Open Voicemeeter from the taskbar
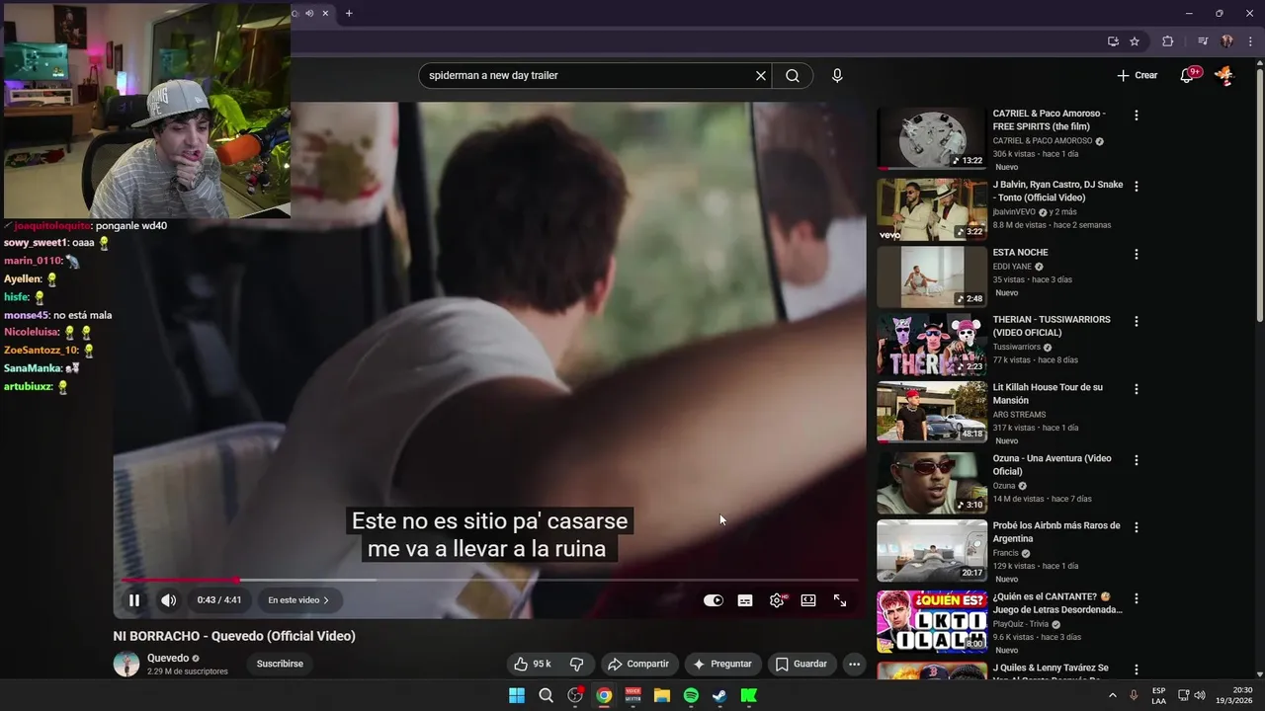The height and width of the screenshot is (711, 1265). pyautogui.click(x=632, y=695)
